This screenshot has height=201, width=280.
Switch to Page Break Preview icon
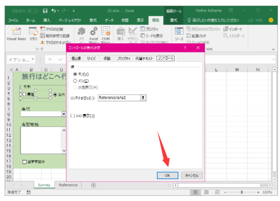pyautogui.click(x=217, y=192)
